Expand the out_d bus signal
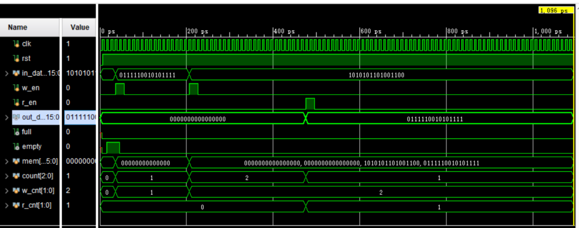This screenshot has width=579, height=228. pyautogui.click(x=6, y=117)
